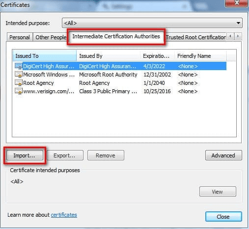The height and width of the screenshot is (229, 249).
Task: Open the Intended purpose dropdown
Action: coord(152,23)
